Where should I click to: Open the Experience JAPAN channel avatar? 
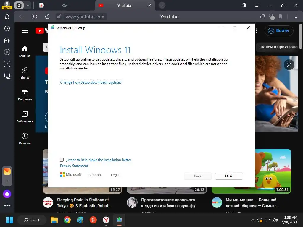[48, 202]
